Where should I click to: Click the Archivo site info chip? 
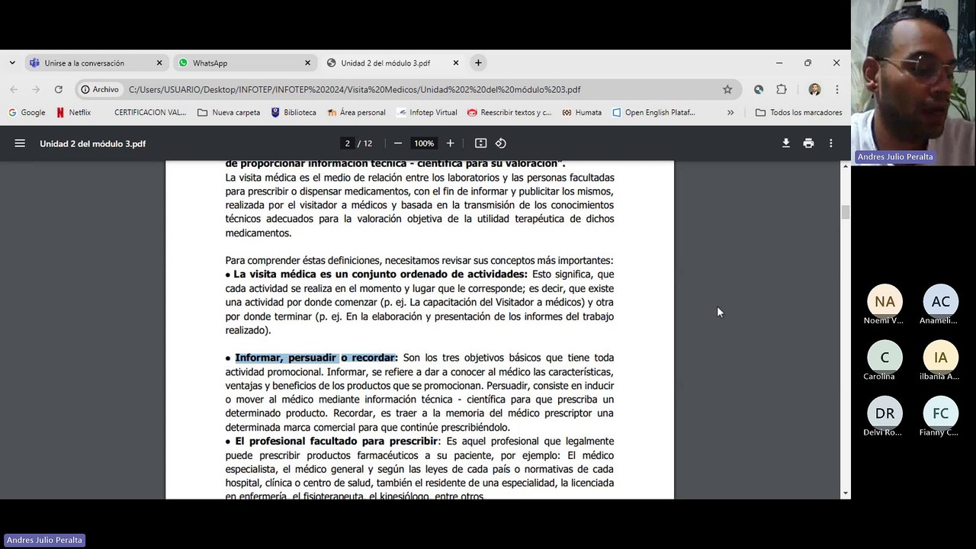click(x=100, y=89)
